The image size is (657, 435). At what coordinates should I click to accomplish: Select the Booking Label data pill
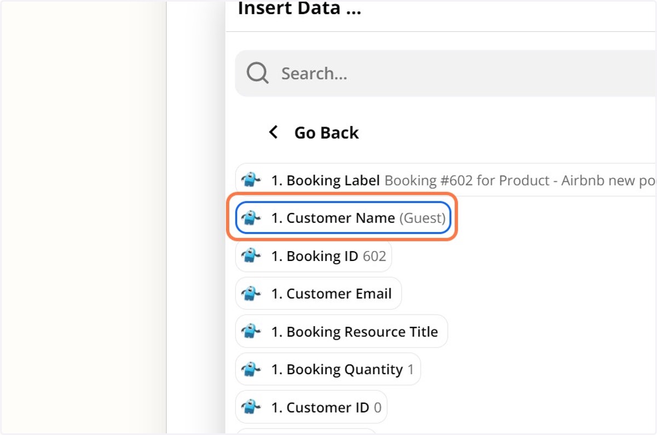pyautogui.click(x=446, y=180)
